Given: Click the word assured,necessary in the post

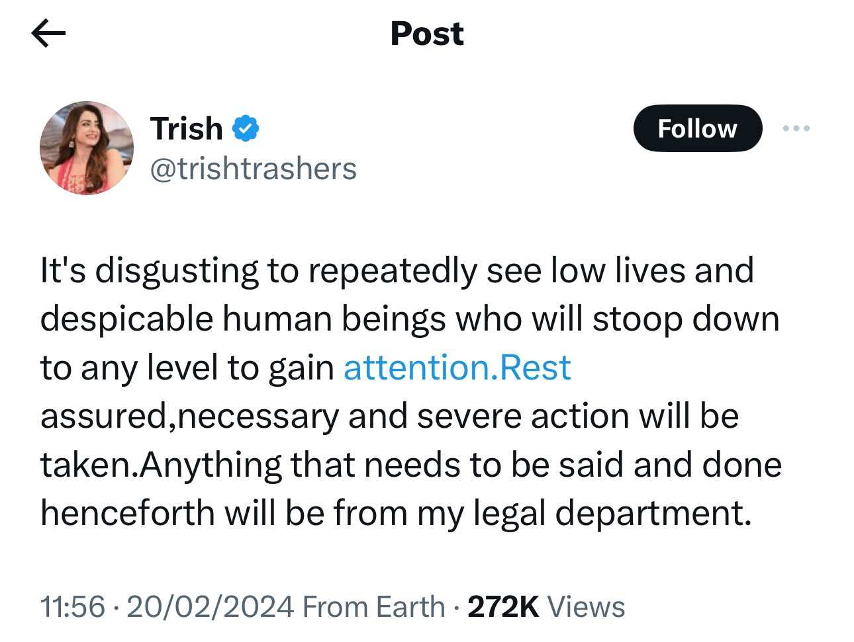Looking at the screenshot, I should [189, 417].
